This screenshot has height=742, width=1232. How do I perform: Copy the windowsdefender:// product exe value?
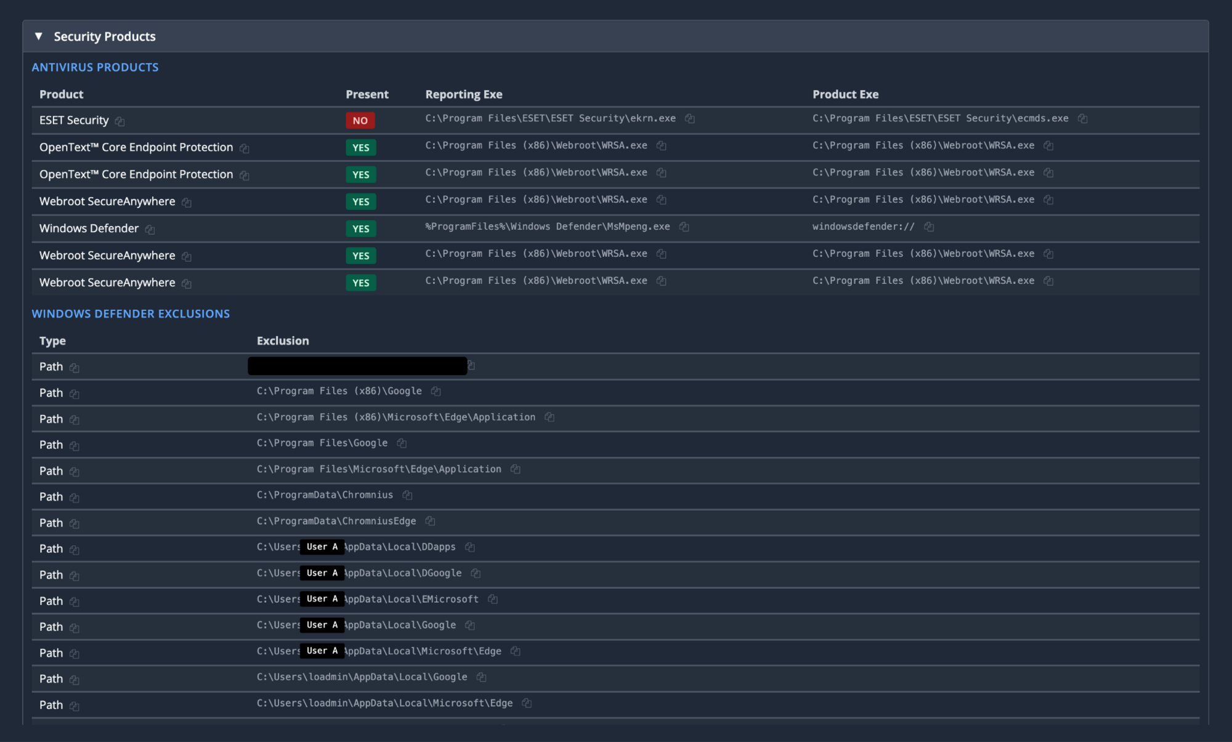928,227
